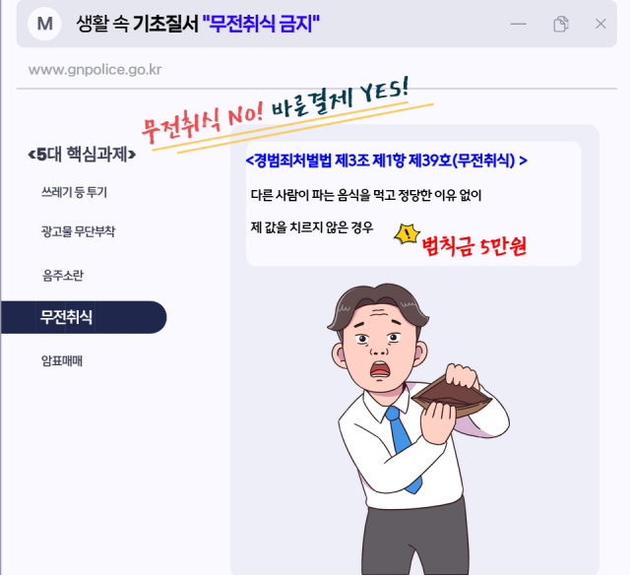This screenshot has width=632, height=577.
Task: Click the www.gnpolice.go.kr address
Action: (95, 70)
